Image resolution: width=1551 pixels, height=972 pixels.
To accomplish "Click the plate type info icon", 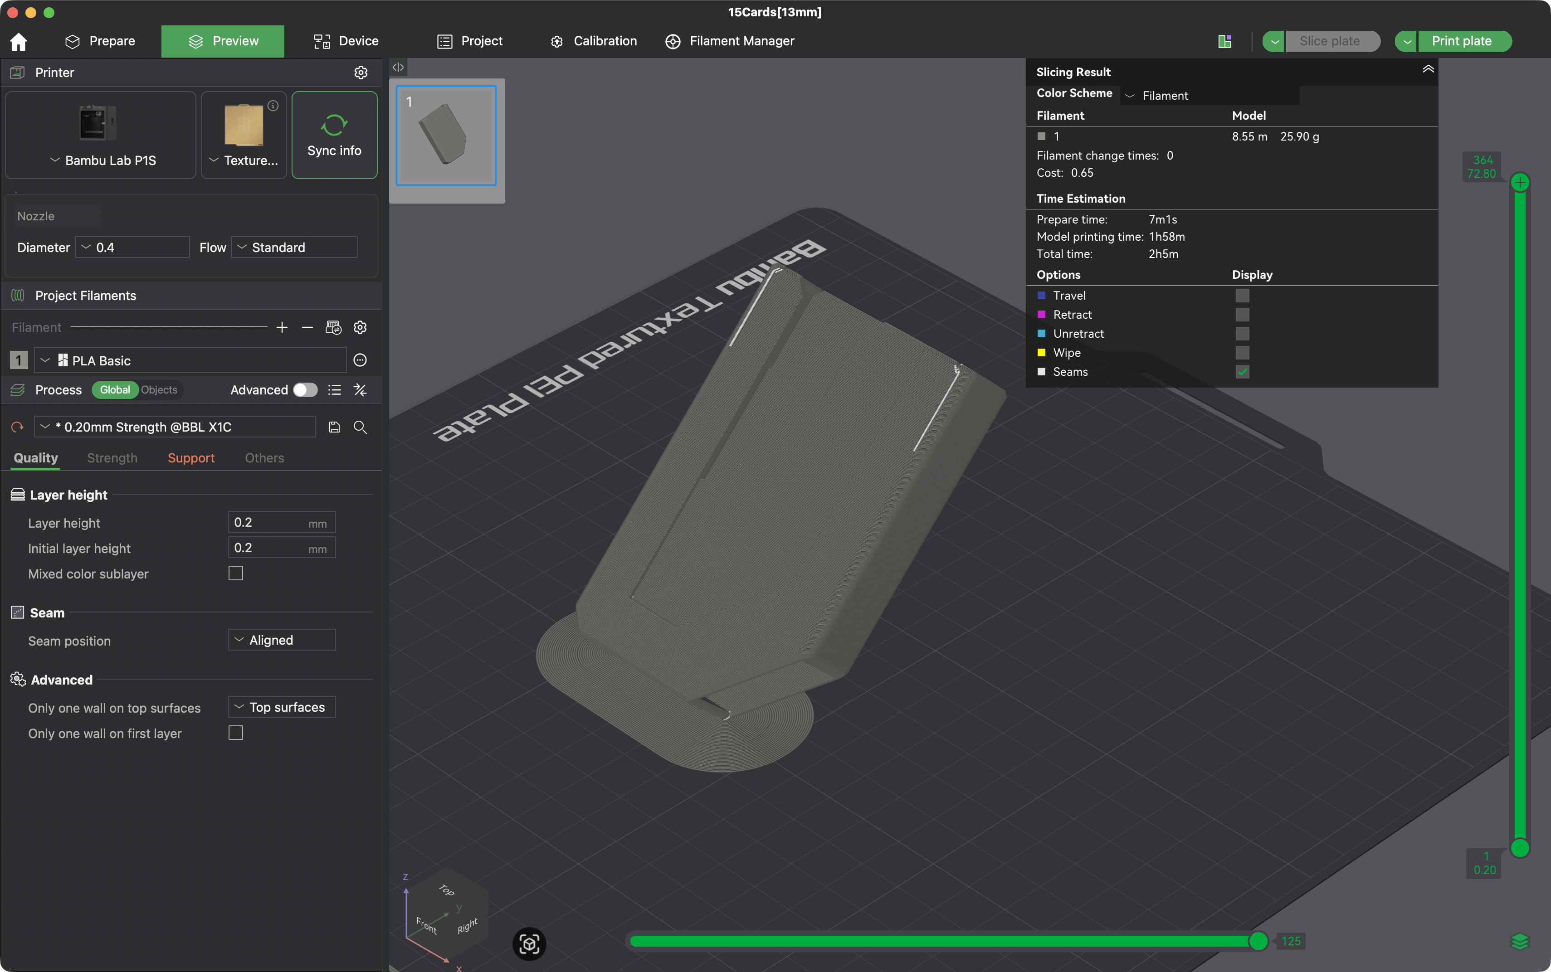I will tap(273, 106).
